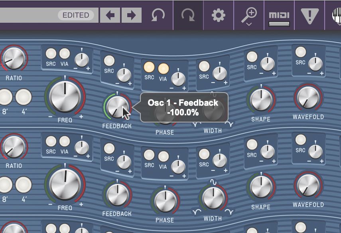Click the MIDI icon in the toolbar
Viewport: 341px width, 233px height.
click(x=279, y=16)
